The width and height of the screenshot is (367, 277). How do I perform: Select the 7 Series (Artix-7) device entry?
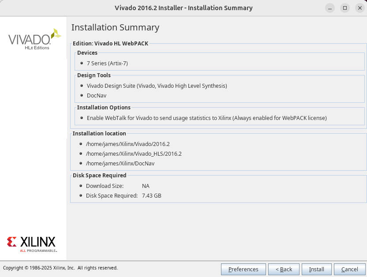click(x=107, y=63)
